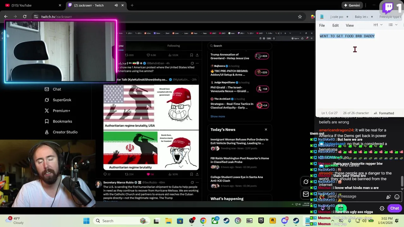Open Chat in the X sidebar
404x227 pixels.
53,89
